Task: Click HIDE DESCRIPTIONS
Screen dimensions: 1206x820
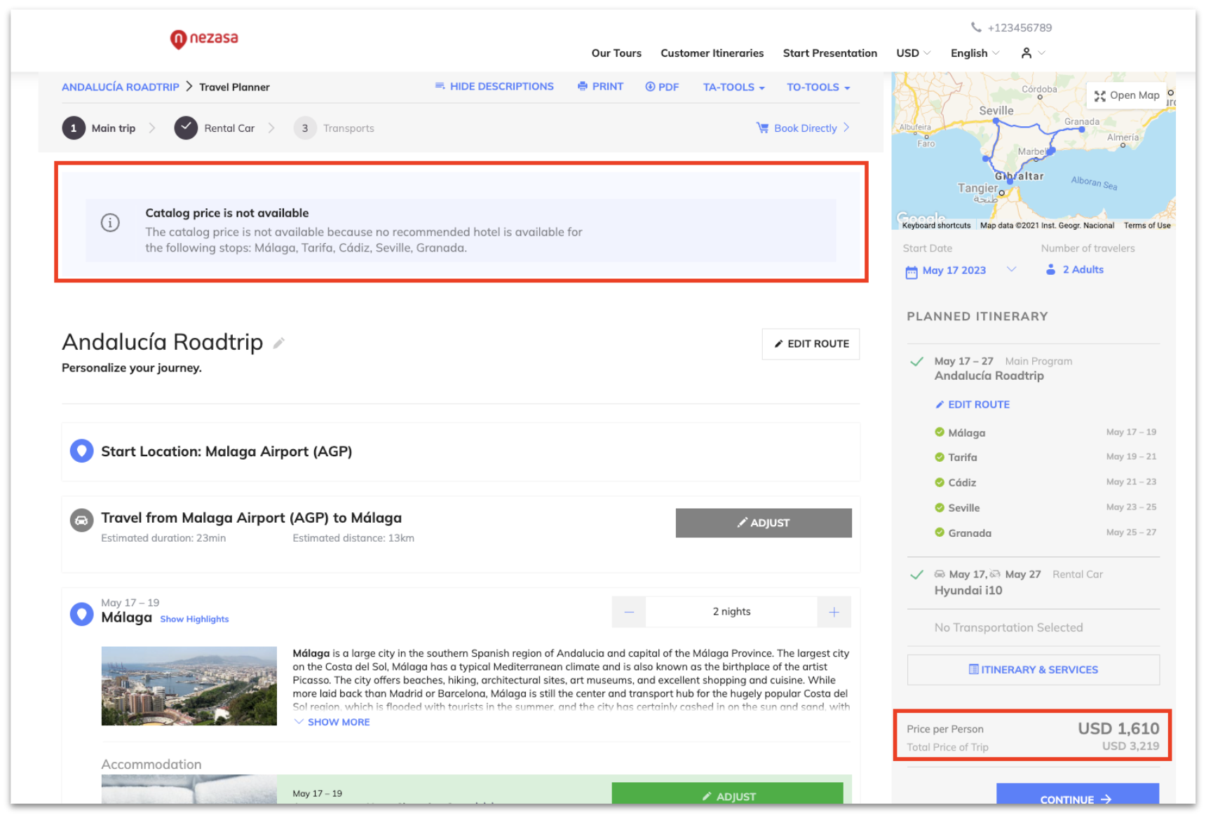Action: pyautogui.click(x=494, y=86)
